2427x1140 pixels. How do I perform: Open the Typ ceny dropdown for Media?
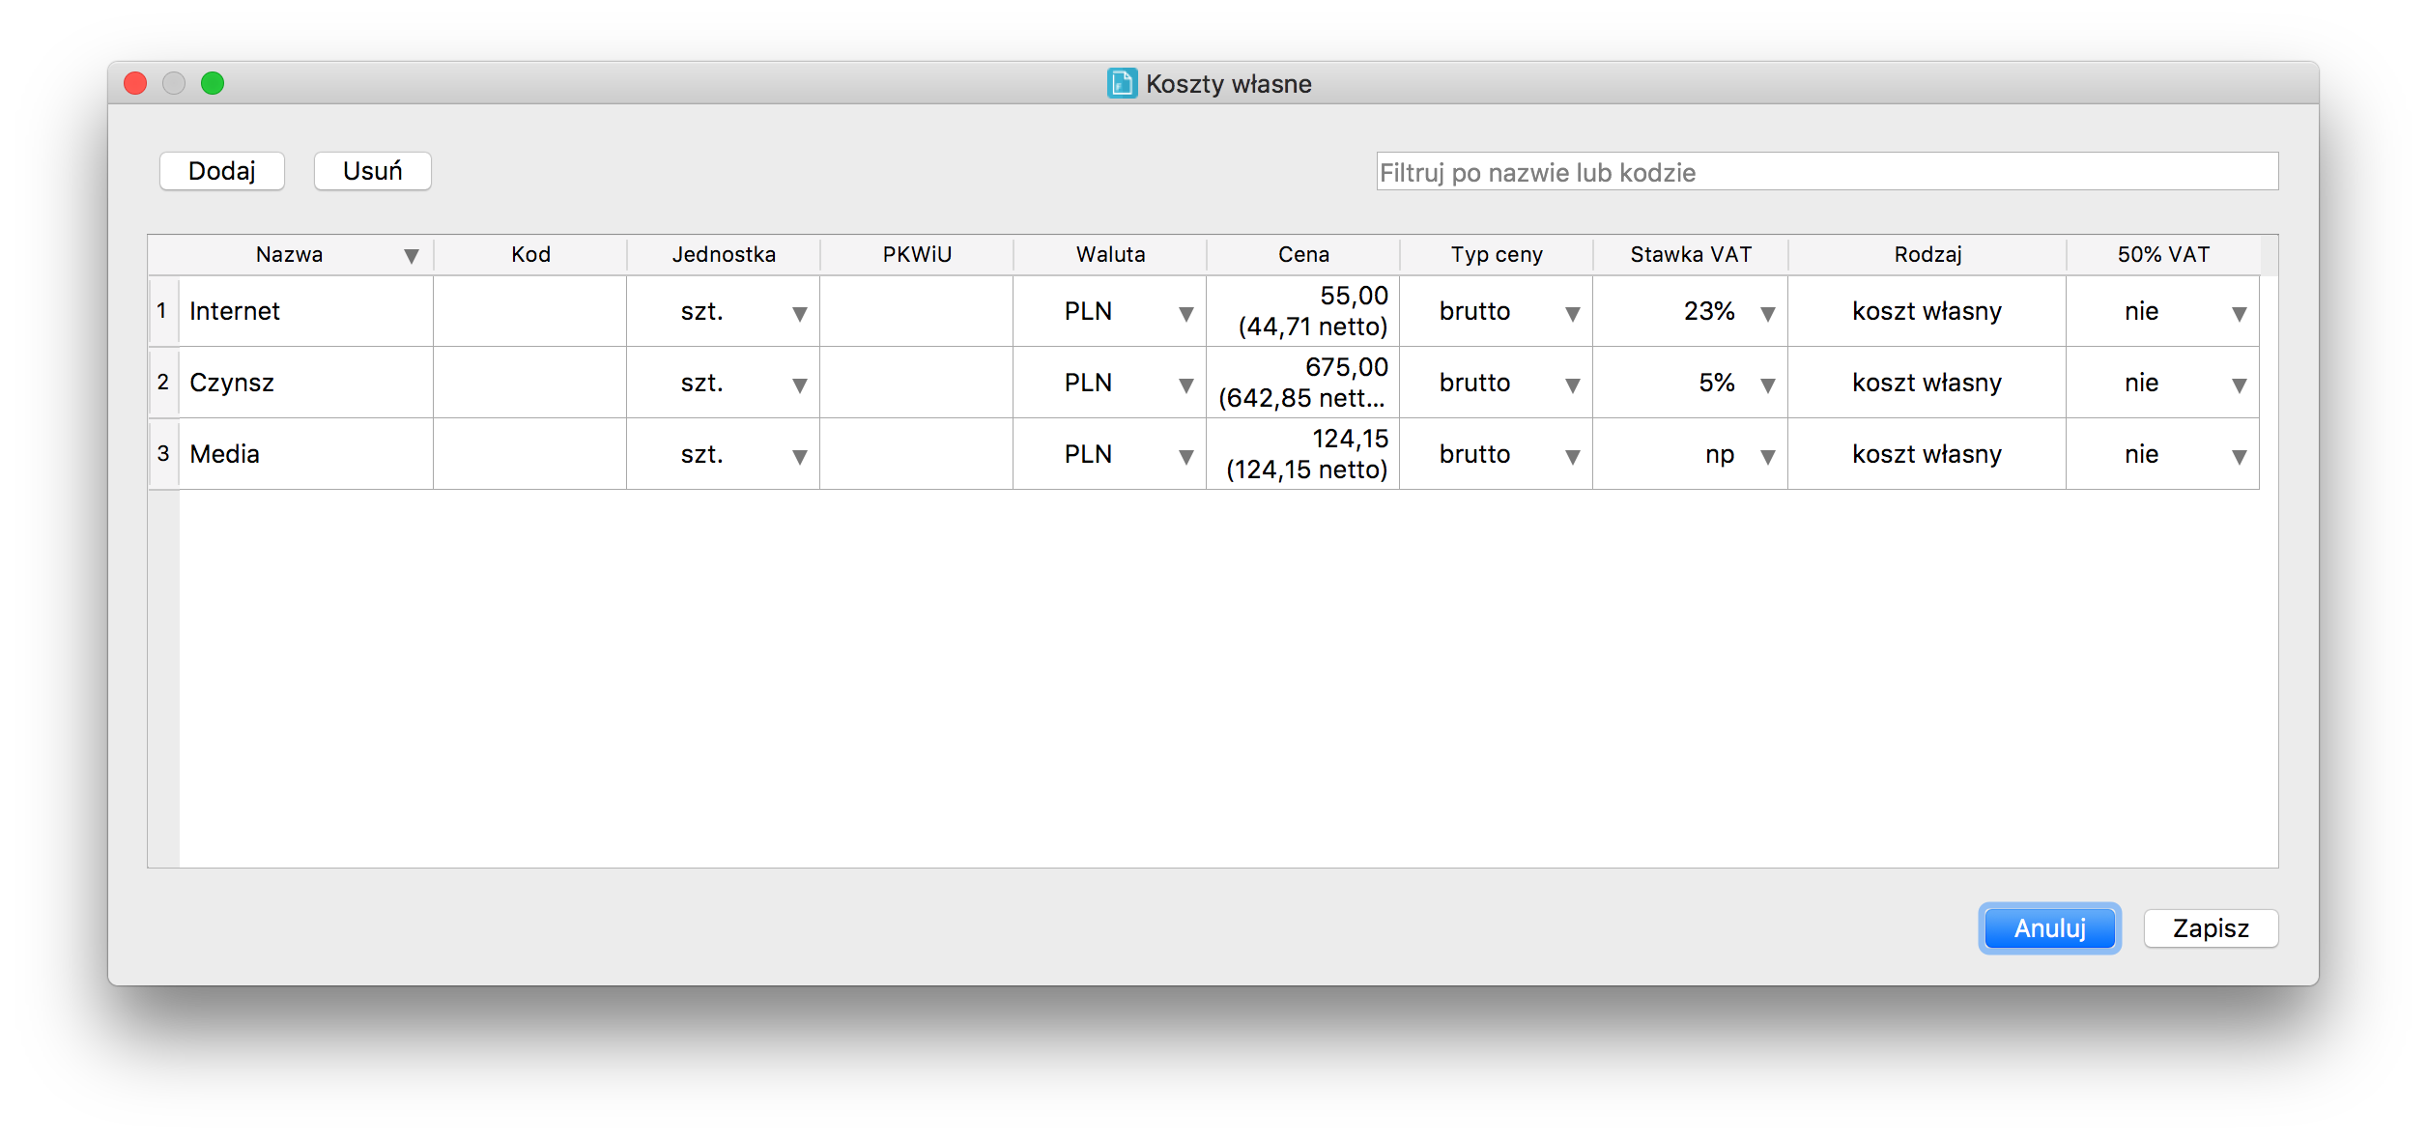click(x=1573, y=457)
